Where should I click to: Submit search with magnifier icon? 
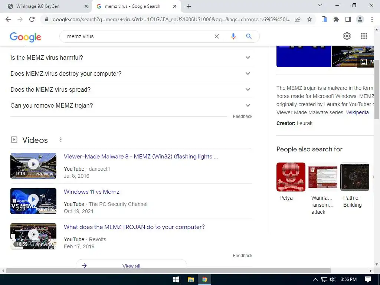coord(249,36)
